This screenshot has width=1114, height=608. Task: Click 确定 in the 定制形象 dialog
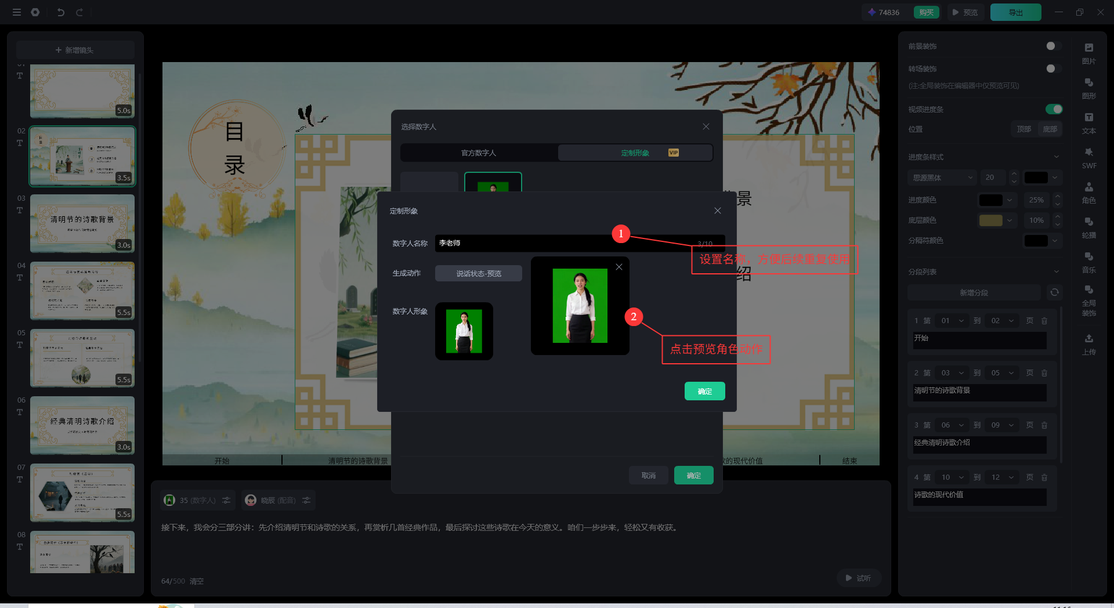pos(704,391)
